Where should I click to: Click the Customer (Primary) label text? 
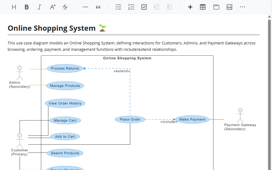(x=19, y=152)
